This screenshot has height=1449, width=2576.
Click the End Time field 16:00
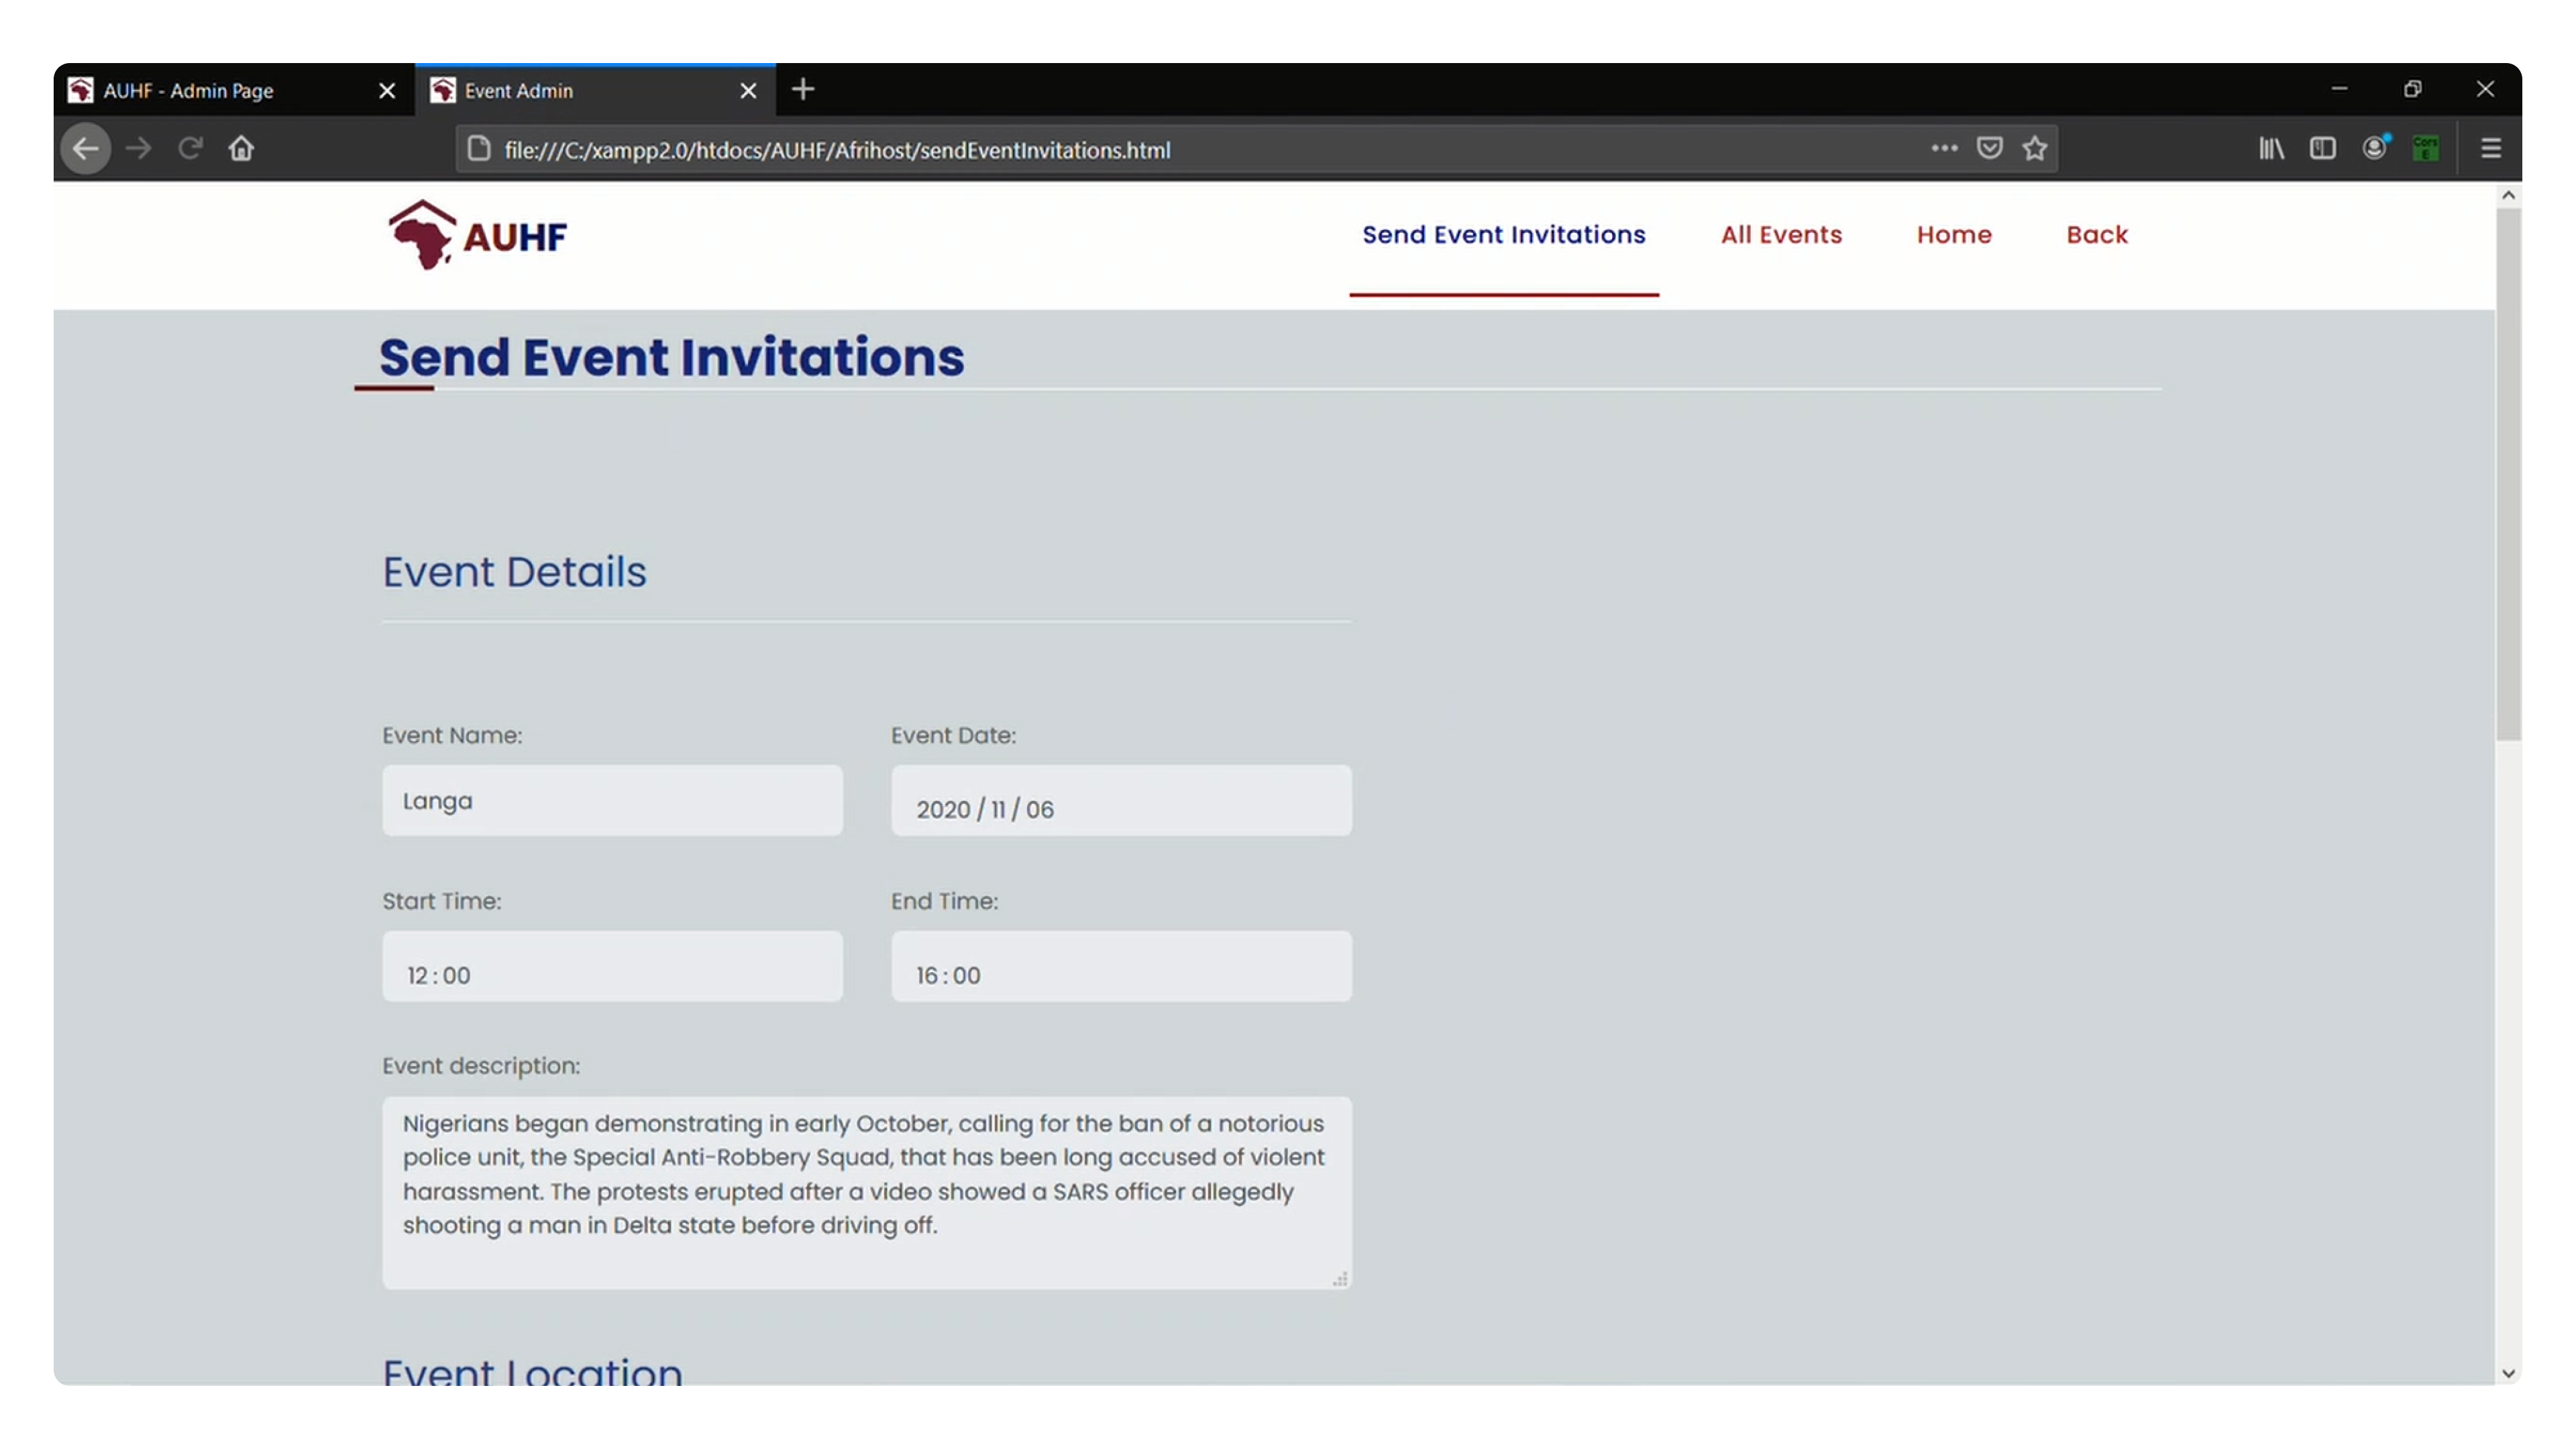(x=1121, y=967)
